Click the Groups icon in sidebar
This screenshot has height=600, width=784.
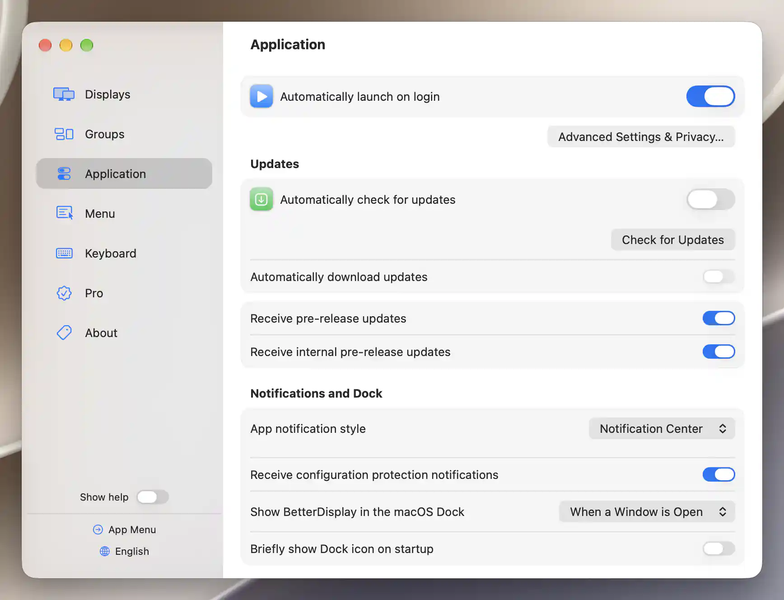tap(64, 134)
